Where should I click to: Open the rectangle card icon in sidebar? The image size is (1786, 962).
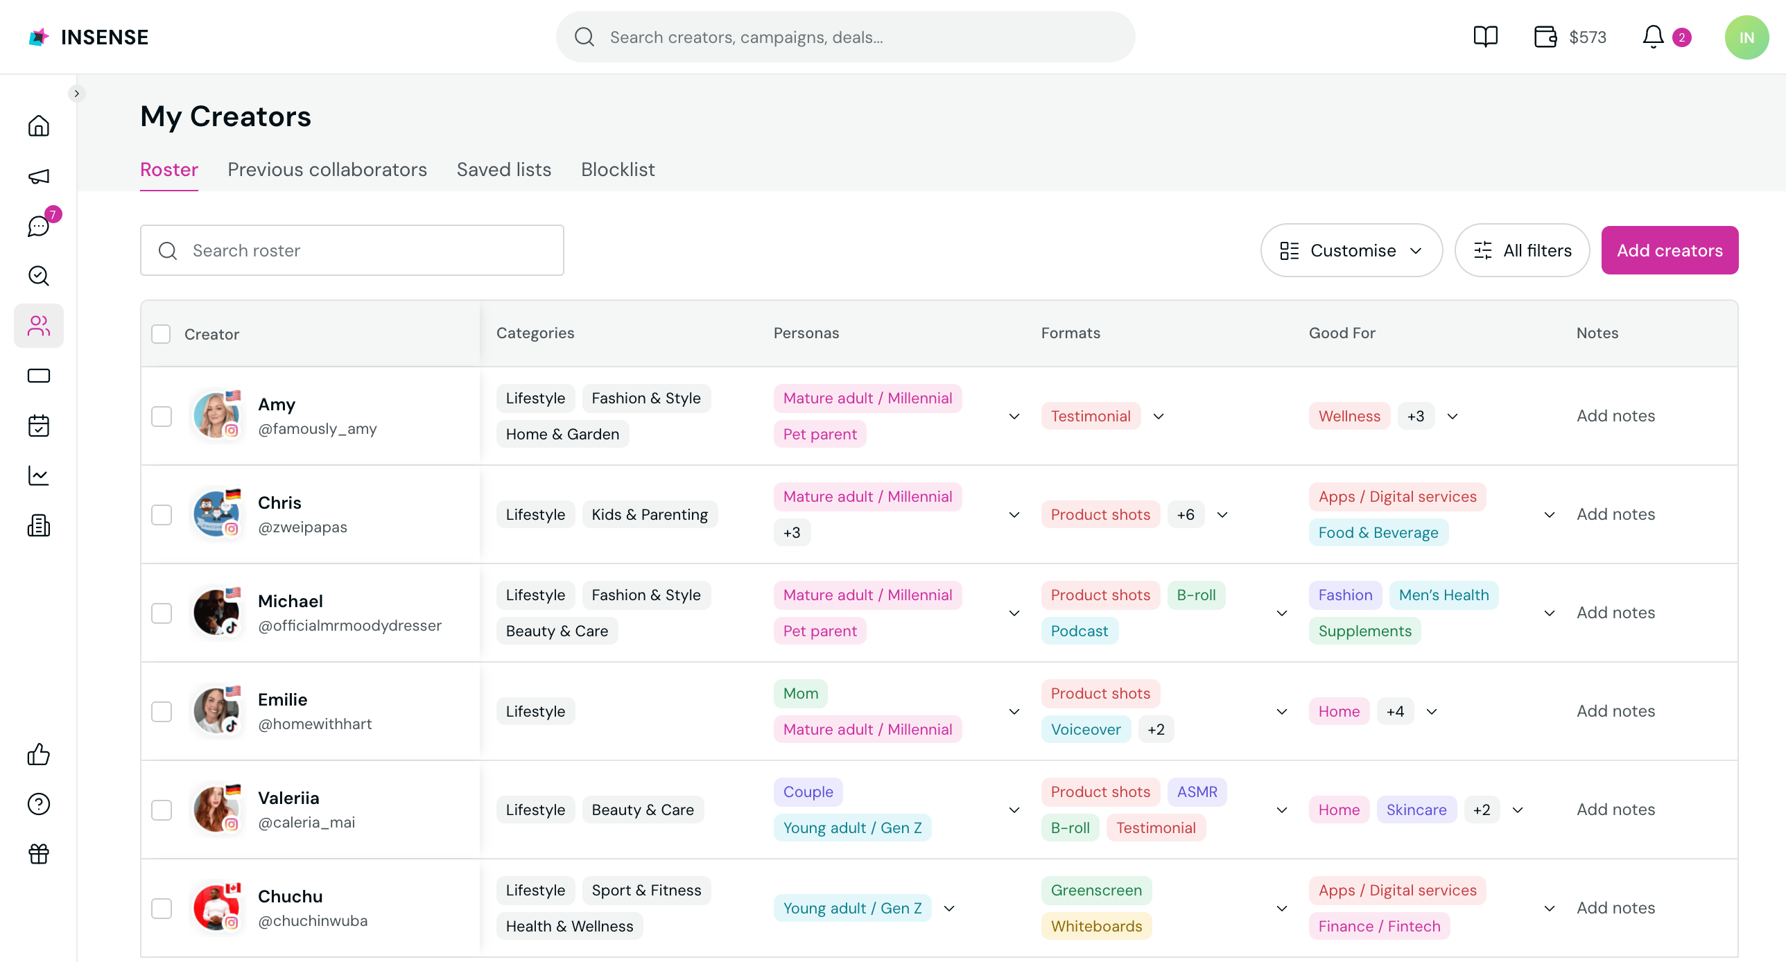[39, 376]
